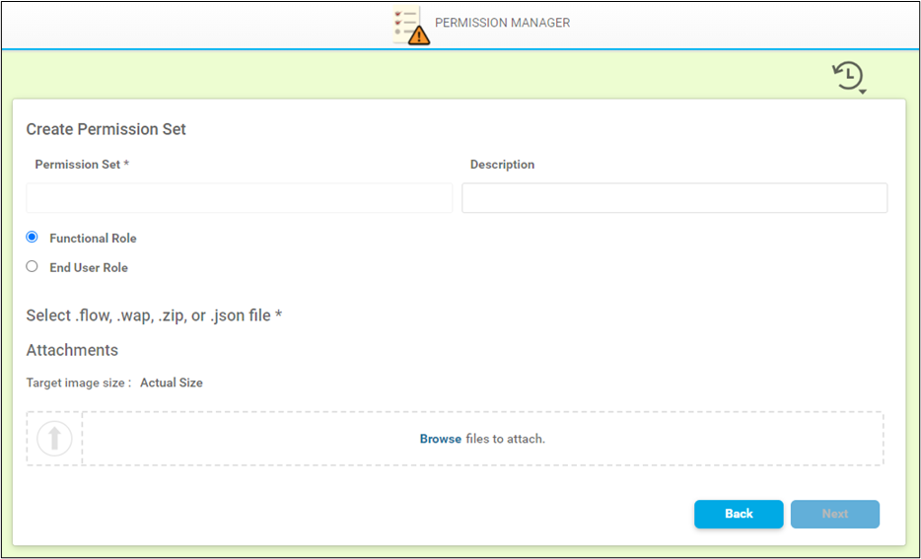
Task: Click the Attachments section heading
Action: point(72,350)
